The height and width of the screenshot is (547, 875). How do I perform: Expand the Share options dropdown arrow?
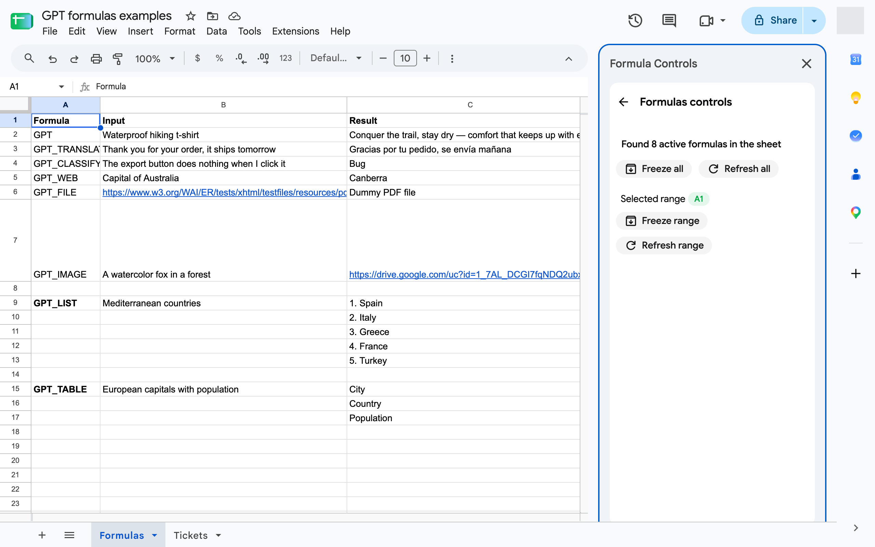pyautogui.click(x=814, y=21)
